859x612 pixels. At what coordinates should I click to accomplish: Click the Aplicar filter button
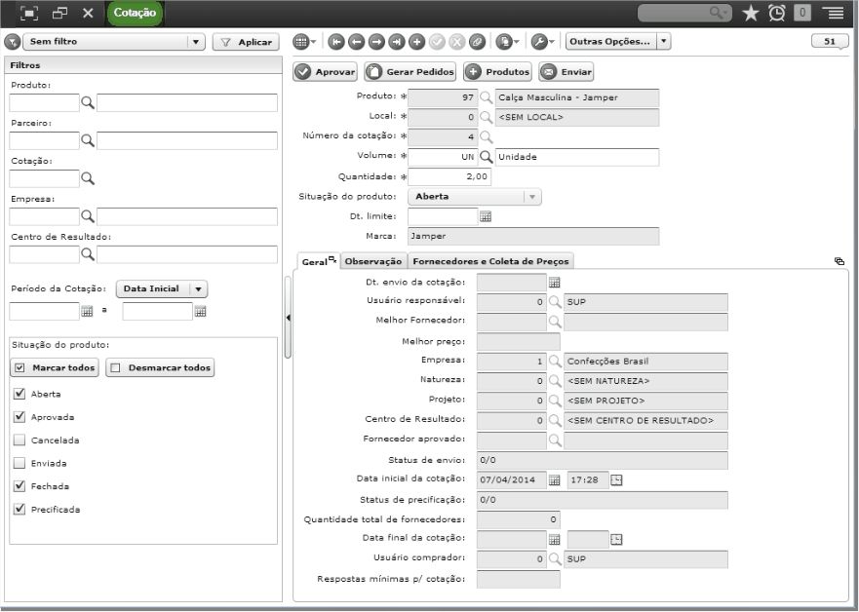click(246, 42)
